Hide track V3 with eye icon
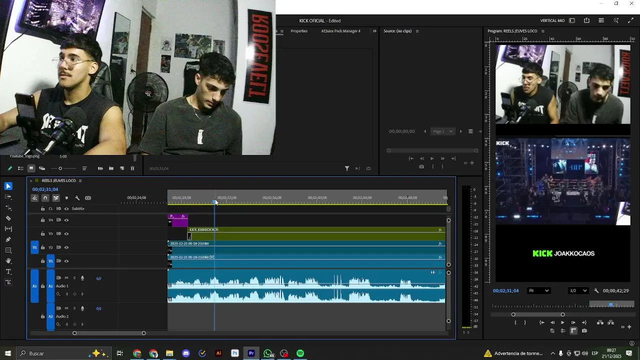This screenshot has height=360, width=640. point(66,233)
